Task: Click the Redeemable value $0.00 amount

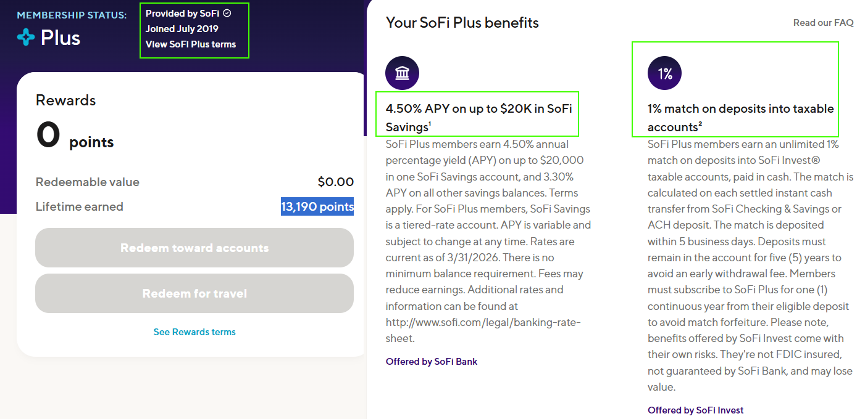Action: click(x=336, y=182)
